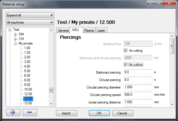The width and height of the screenshot is (178, 121).
Task: Open the Expand all dropdown
Action: tap(30, 15)
